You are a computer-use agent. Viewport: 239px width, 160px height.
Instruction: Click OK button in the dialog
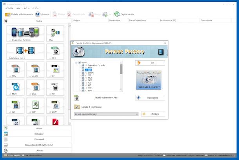click(x=150, y=63)
